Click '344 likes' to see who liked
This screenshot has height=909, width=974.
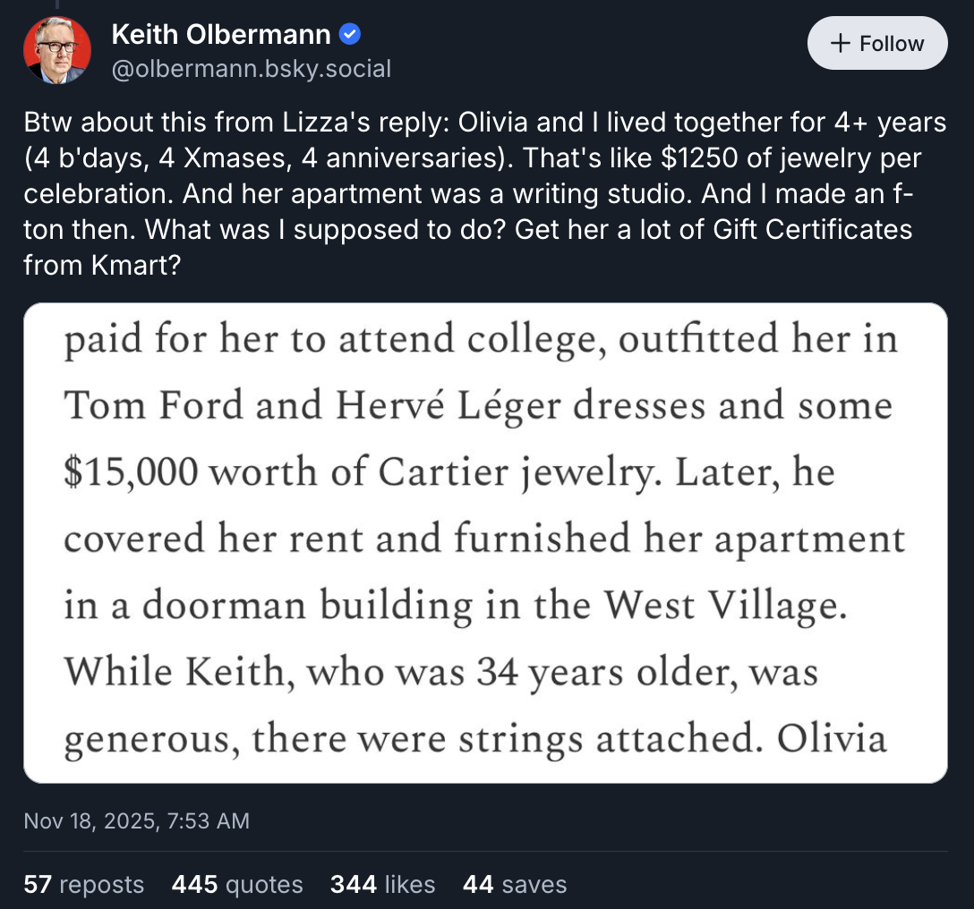382,885
